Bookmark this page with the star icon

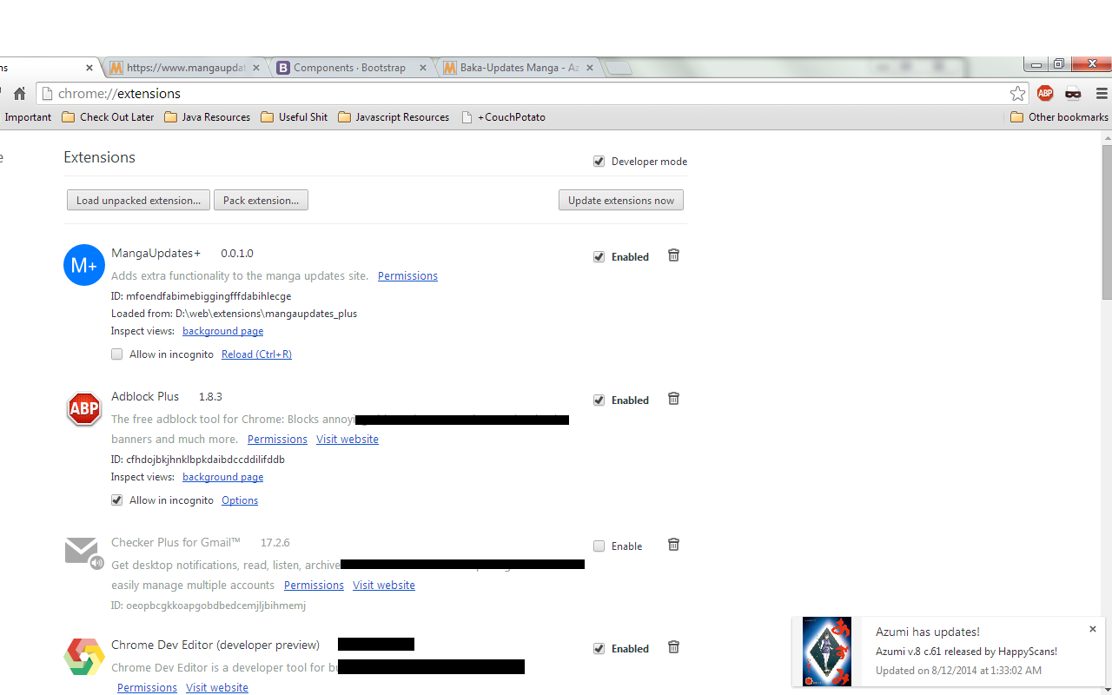(1017, 94)
